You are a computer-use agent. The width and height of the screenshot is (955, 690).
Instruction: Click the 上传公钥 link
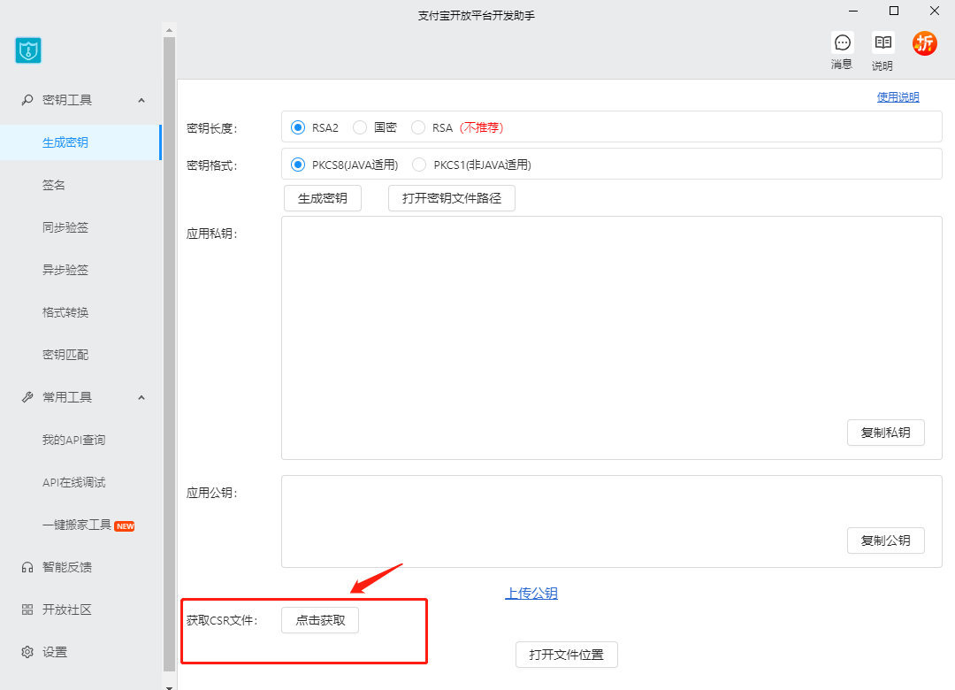click(x=531, y=593)
